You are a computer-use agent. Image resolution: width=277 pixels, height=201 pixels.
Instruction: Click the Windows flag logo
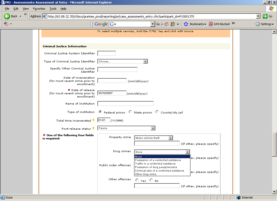[x=271, y=9]
